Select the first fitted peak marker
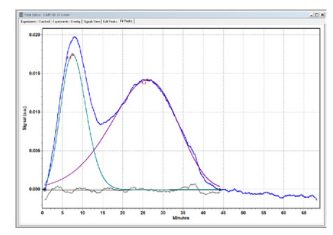Viewport: 333px width, 235px height. point(73,54)
